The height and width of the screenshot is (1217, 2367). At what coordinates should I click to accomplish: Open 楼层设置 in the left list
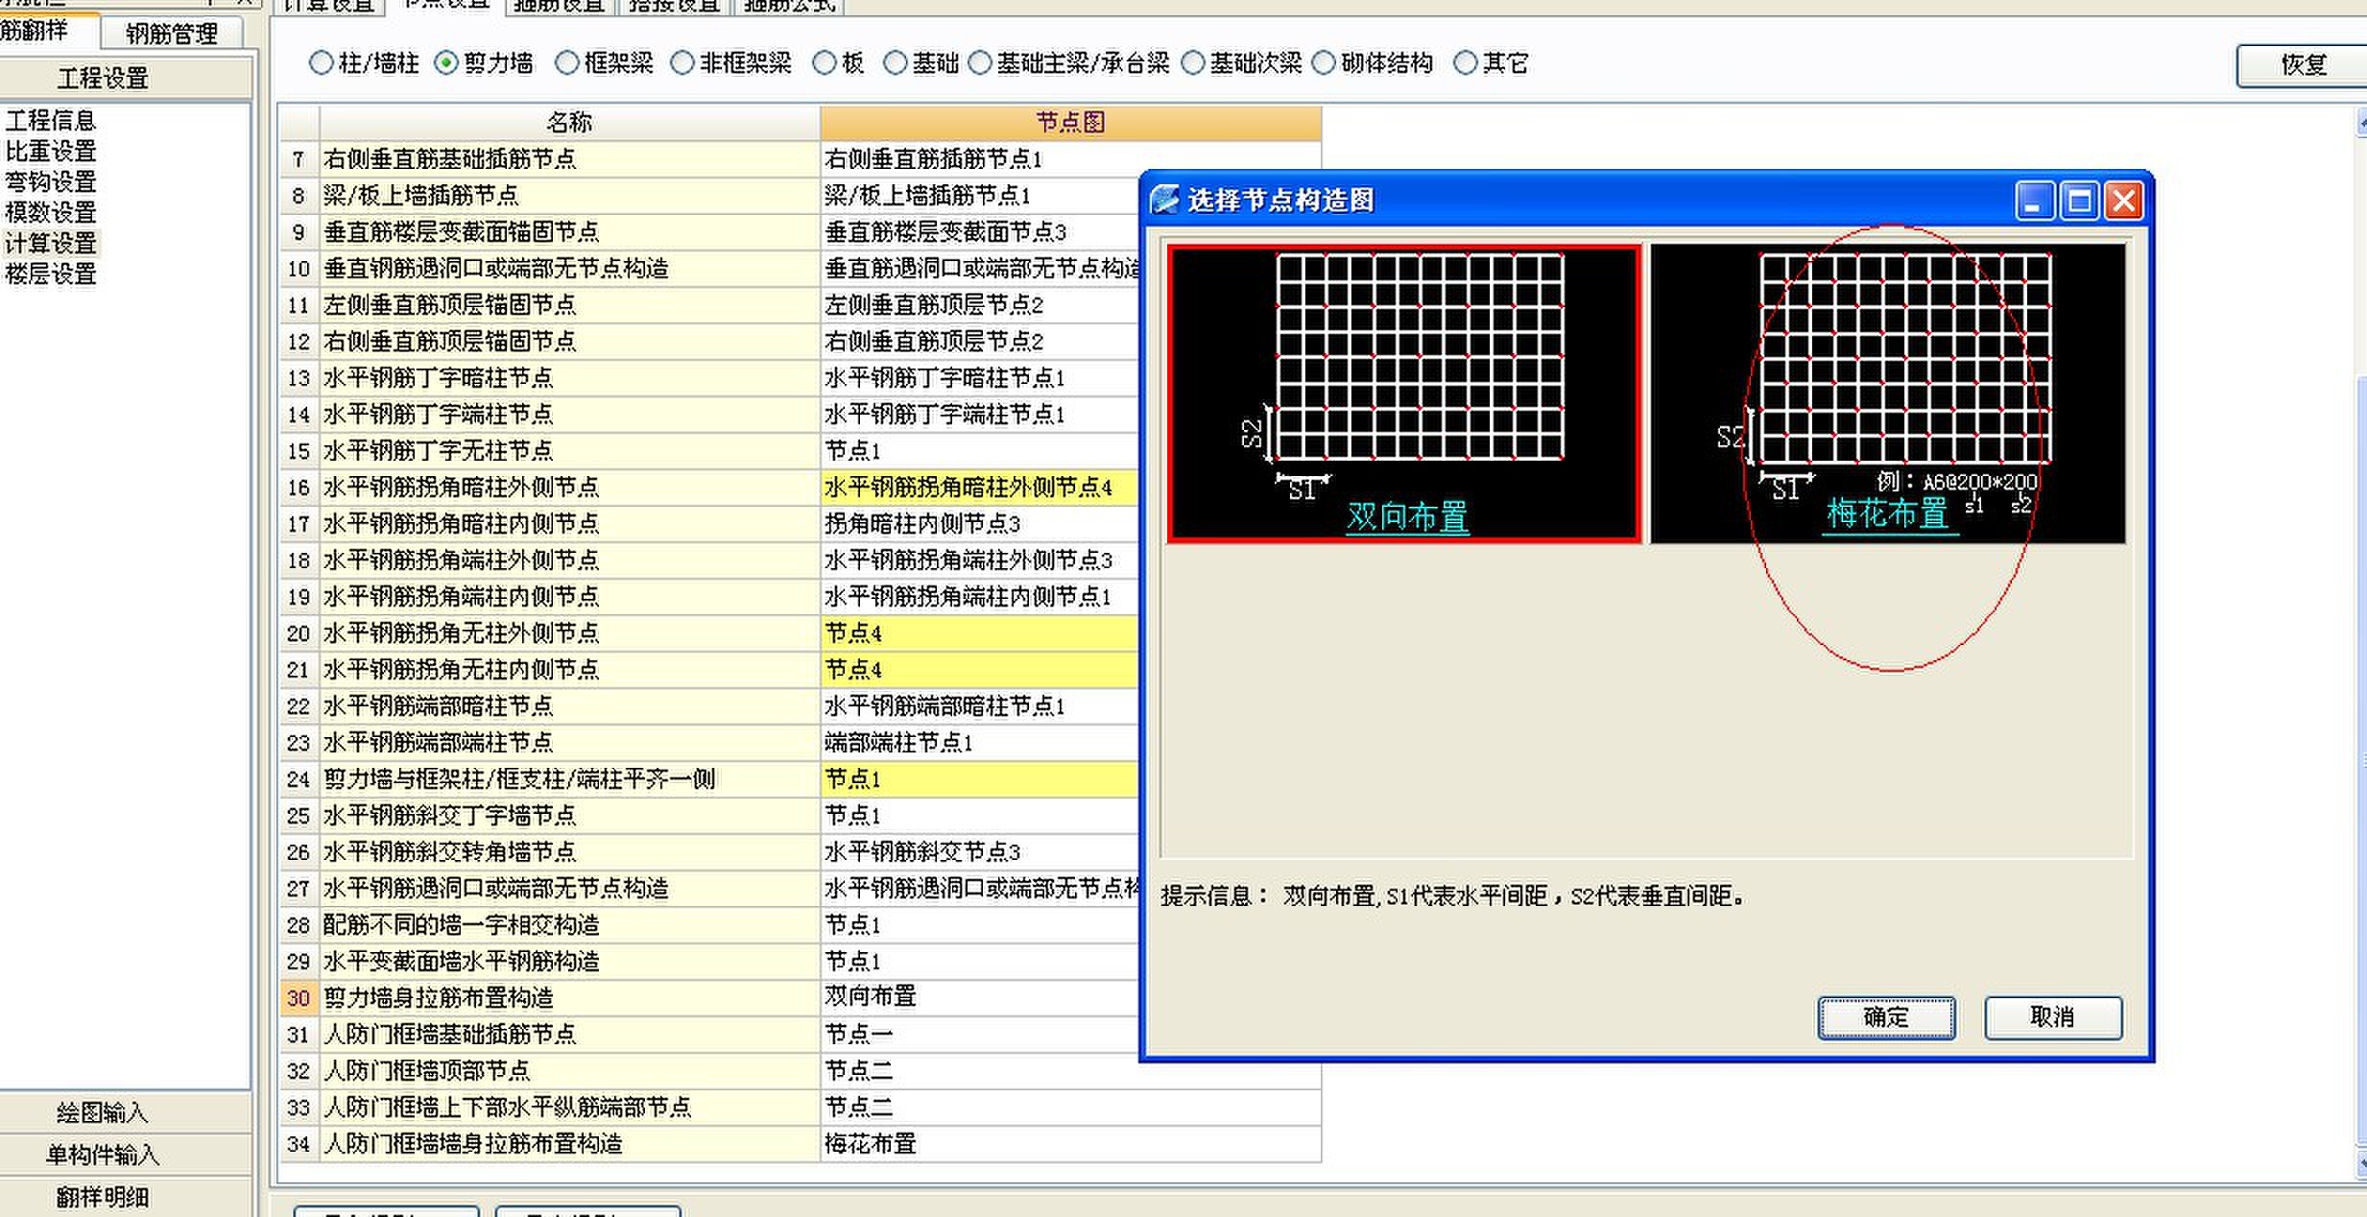tap(51, 274)
